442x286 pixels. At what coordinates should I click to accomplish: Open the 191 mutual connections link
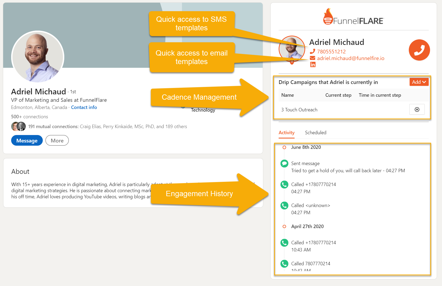click(x=108, y=127)
